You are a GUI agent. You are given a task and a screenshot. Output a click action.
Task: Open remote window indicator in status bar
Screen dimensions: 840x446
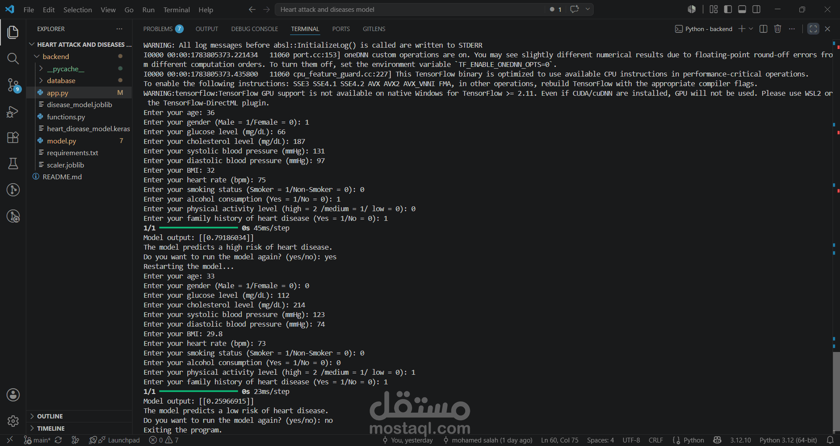tap(10, 440)
